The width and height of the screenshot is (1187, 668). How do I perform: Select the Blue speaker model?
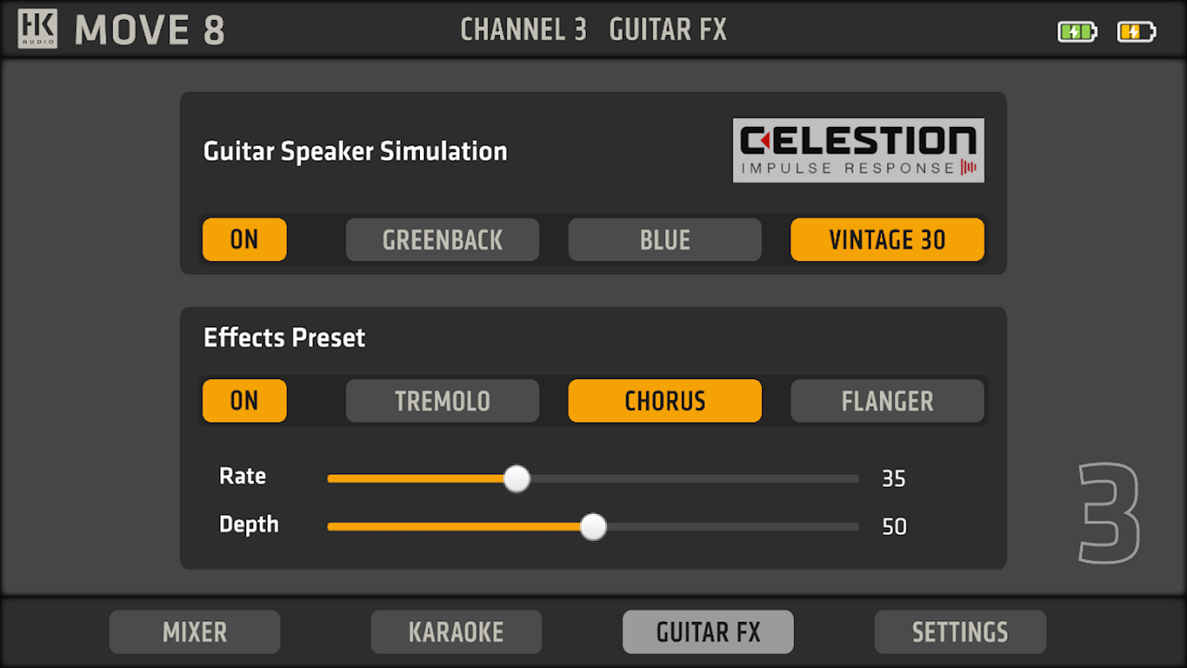pyautogui.click(x=664, y=240)
